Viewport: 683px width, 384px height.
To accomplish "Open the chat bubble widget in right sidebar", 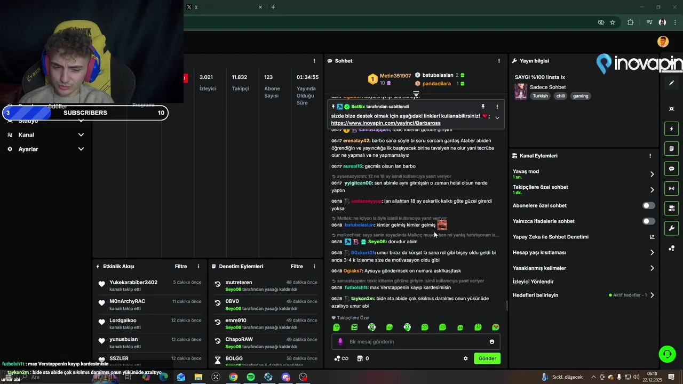I will click(671, 169).
